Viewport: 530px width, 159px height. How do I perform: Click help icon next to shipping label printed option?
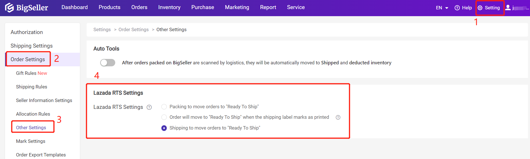pos(338,117)
